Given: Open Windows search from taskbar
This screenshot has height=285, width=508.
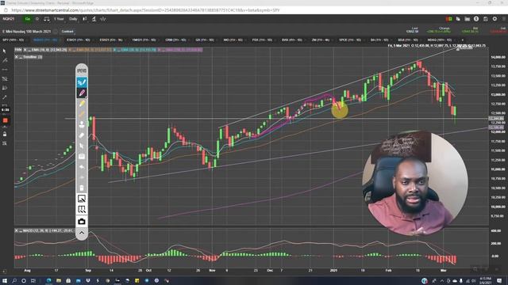Looking at the screenshot, I should click(14, 281).
